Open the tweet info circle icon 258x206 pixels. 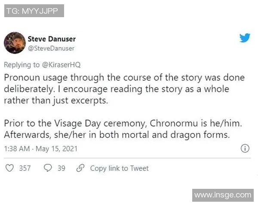click(x=244, y=148)
